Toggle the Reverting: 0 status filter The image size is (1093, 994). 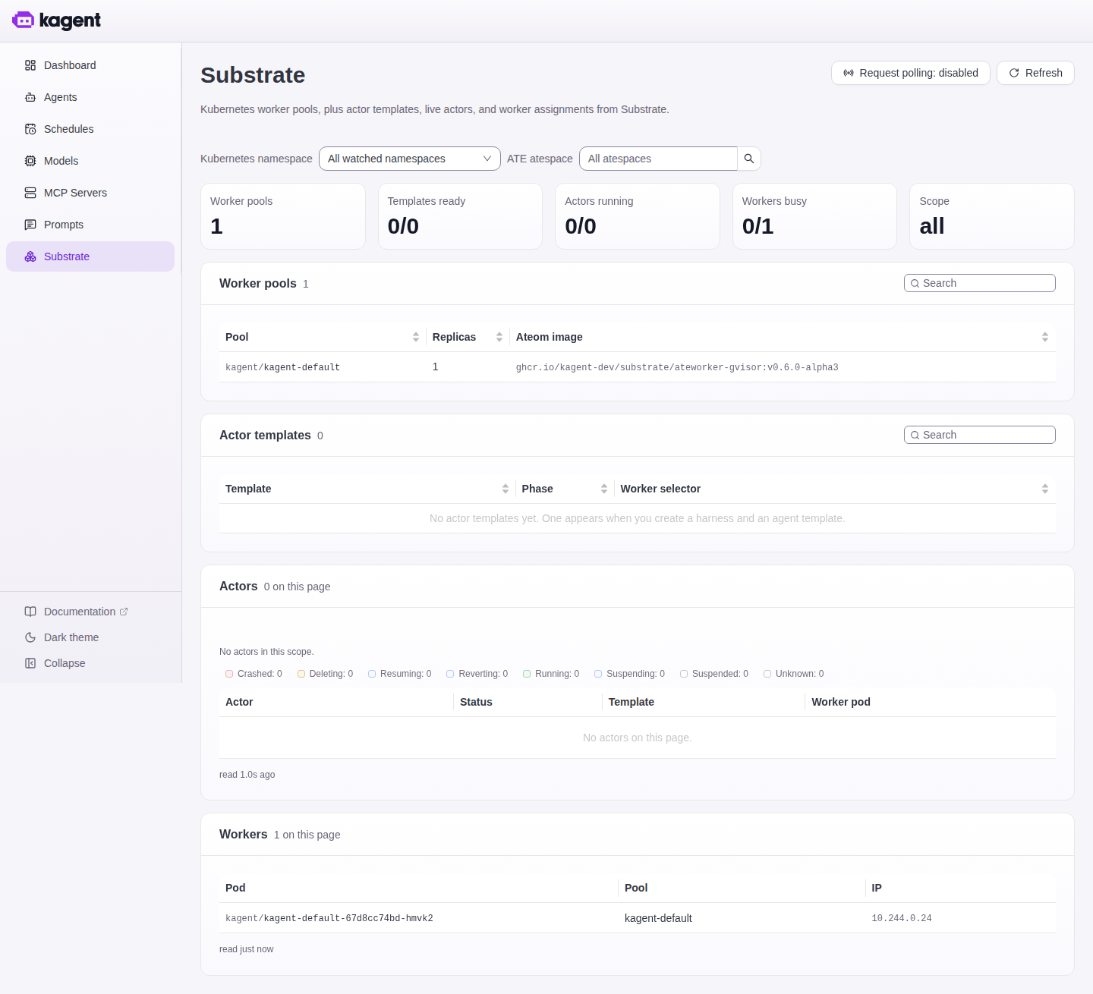click(x=477, y=674)
